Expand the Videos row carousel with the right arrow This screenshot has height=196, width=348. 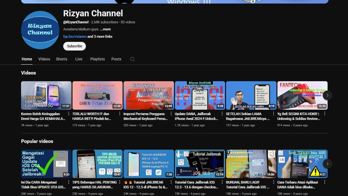tap(328, 95)
